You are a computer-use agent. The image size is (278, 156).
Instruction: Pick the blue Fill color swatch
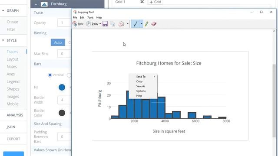tap(62, 87)
